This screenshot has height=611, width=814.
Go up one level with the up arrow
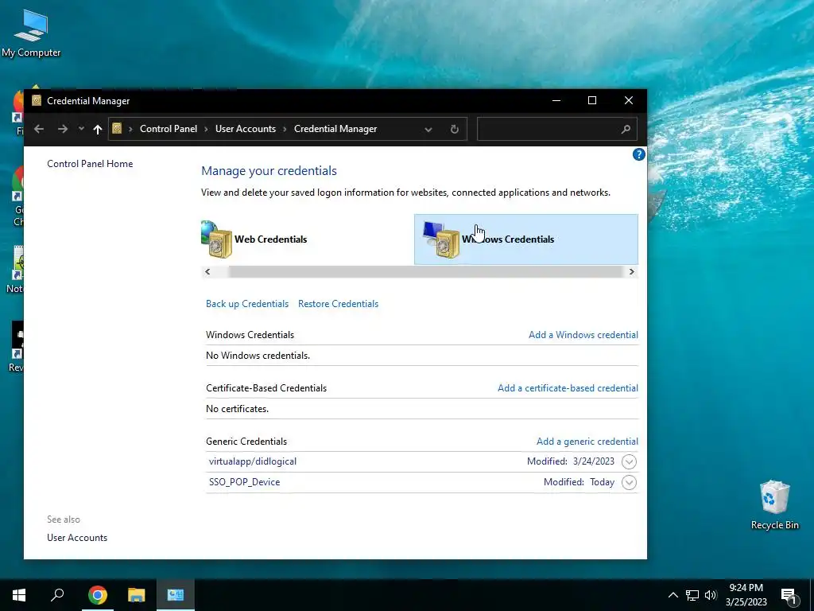pos(98,130)
